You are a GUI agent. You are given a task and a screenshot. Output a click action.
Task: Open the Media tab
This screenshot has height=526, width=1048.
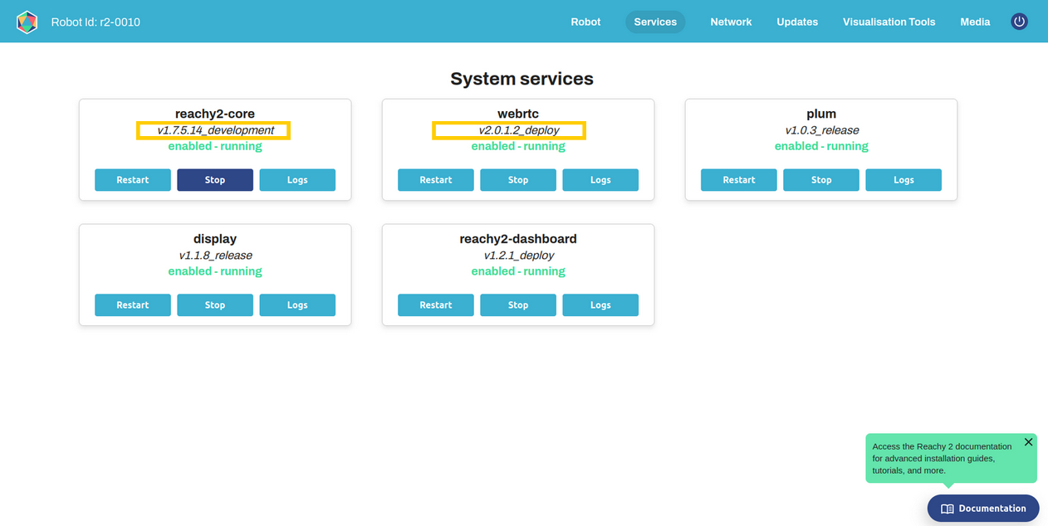(975, 22)
